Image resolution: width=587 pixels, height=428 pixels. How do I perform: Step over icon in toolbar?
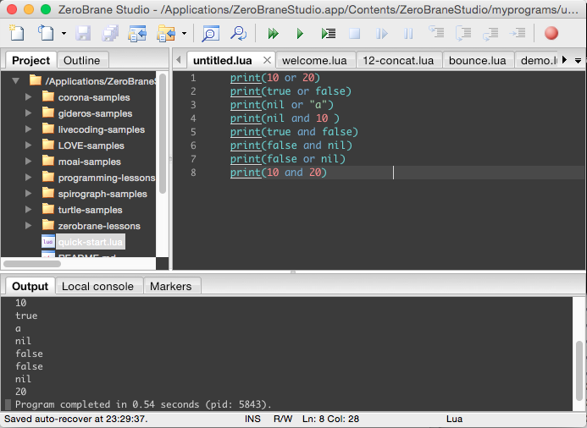(463, 33)
